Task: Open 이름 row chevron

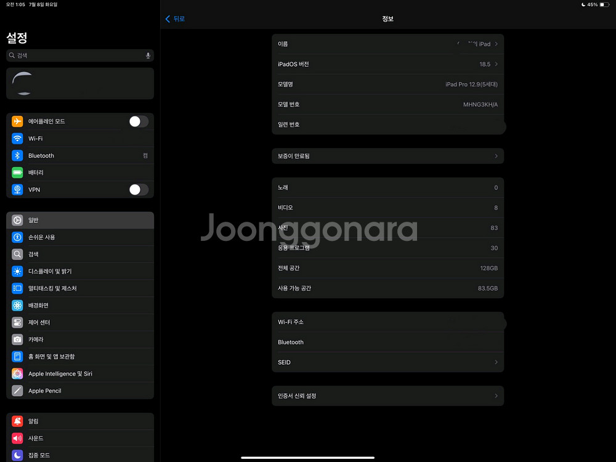Action: point(496,44)
